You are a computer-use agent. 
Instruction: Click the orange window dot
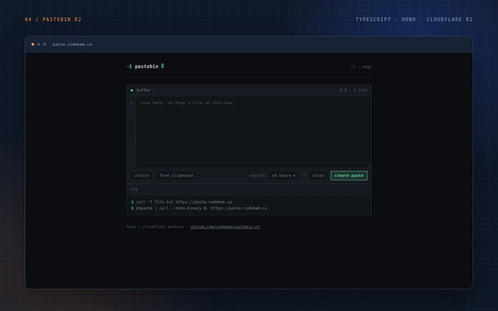tap(33, 44)
